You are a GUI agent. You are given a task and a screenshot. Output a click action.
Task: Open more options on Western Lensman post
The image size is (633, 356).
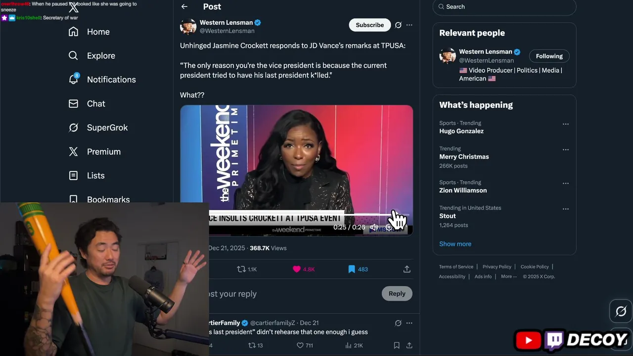[x=409, y=25]
